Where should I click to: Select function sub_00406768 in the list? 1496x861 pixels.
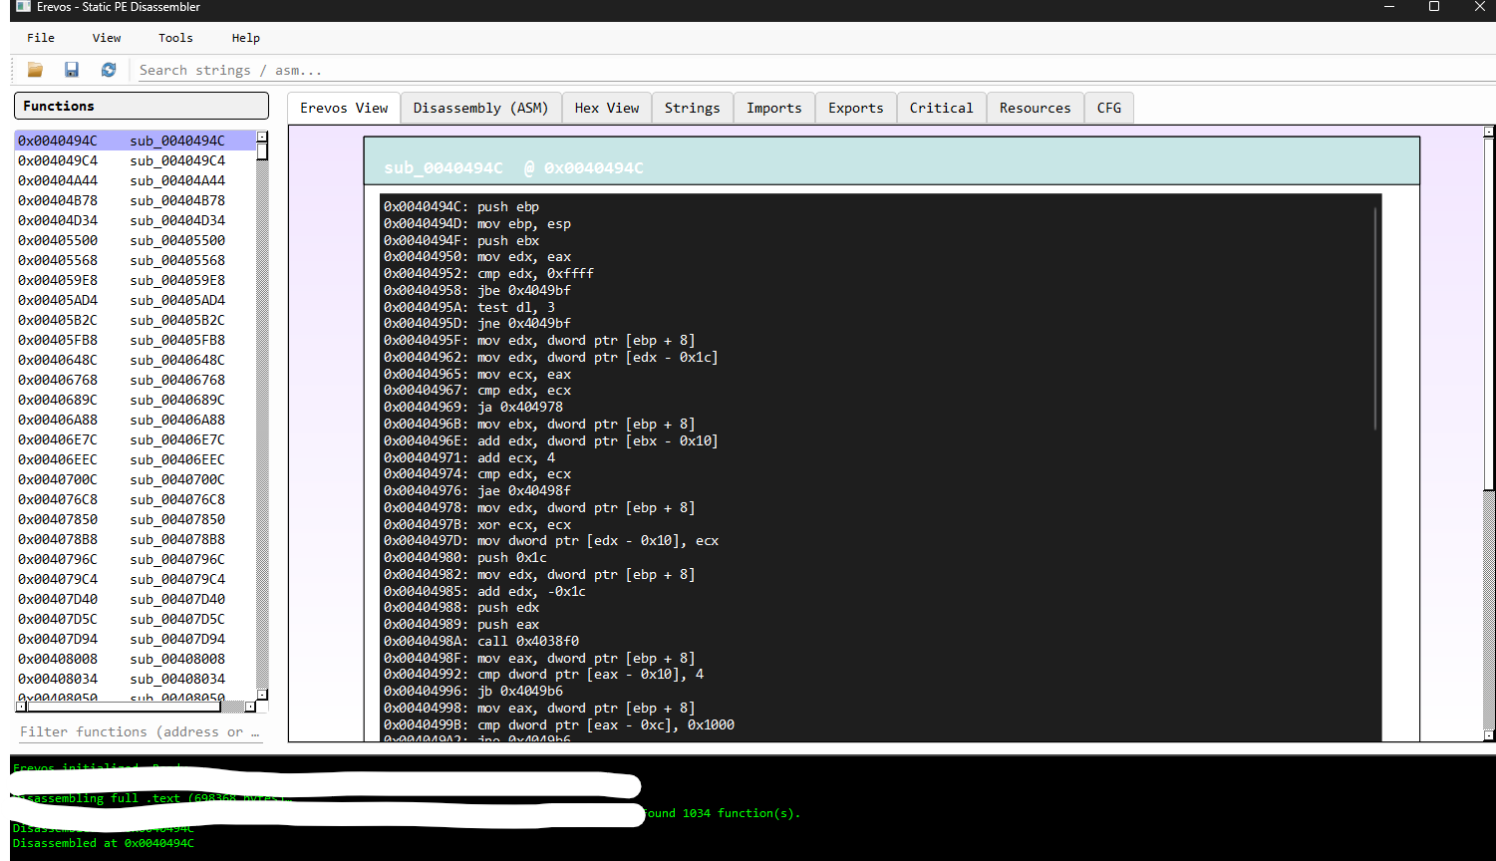pyautogui.click(x=136, y=380)
